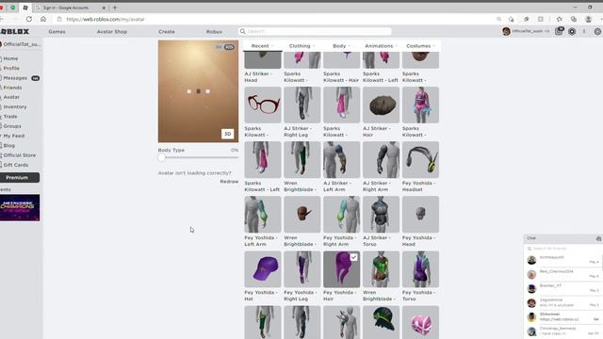Click the Roblox logo
The image size is (603, 339).
15,31
